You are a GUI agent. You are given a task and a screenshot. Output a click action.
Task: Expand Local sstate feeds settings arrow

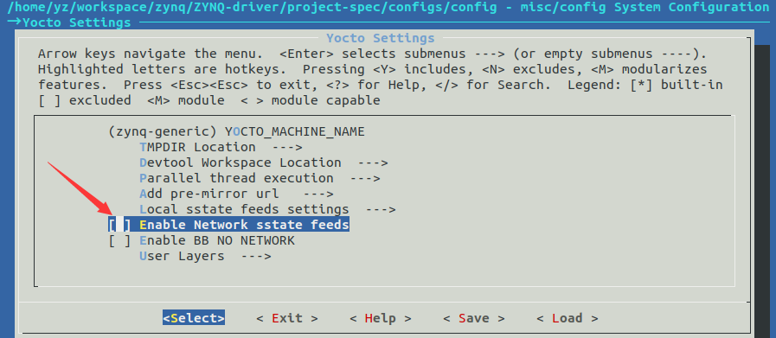[380, 209]
